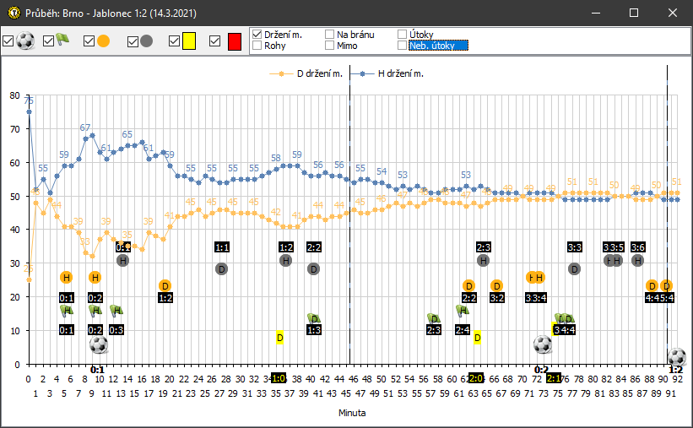Image resolution: width=693 pixels, height=428 pixels.
Task: Check the Útoky option
Action: [x=403, y=35]
